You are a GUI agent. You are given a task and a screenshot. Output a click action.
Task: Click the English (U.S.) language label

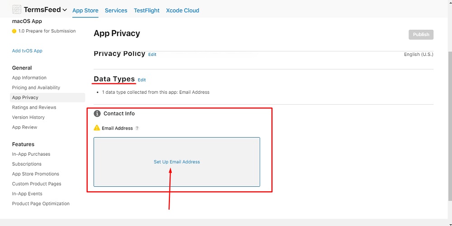click(419, 54)
